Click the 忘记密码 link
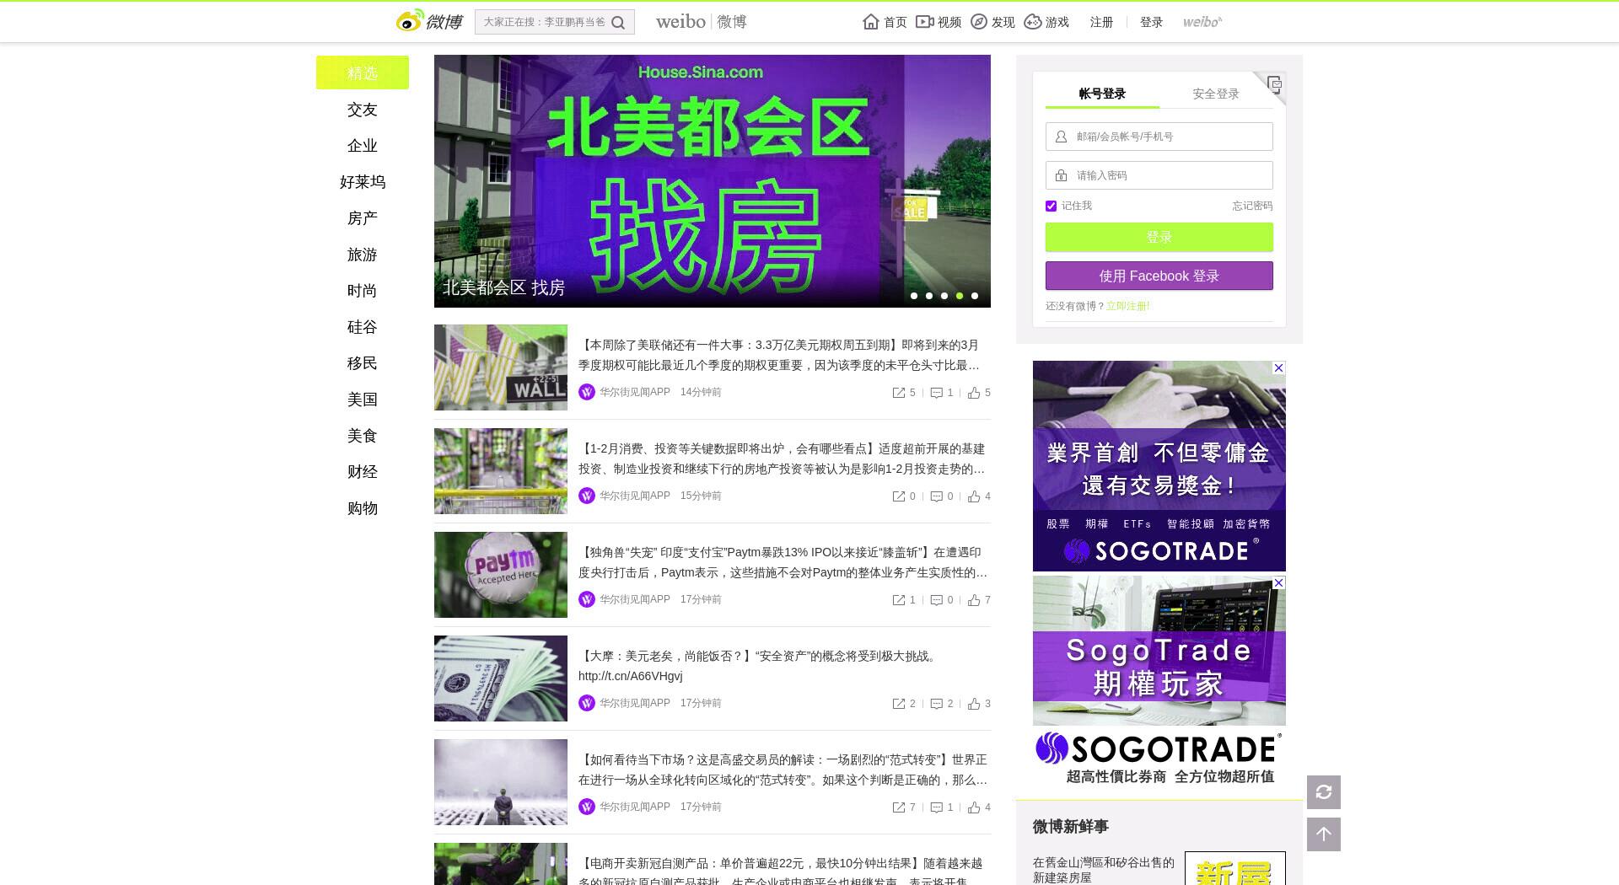1619x885 pixels. [1252, 206]
